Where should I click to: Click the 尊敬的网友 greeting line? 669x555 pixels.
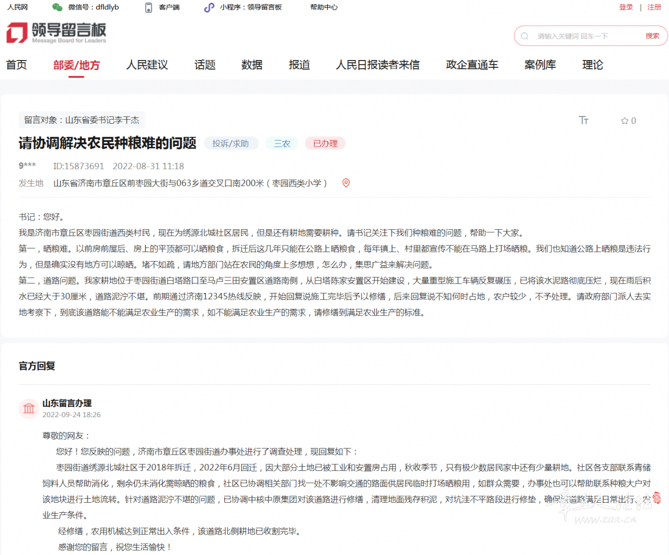point(66,435)
